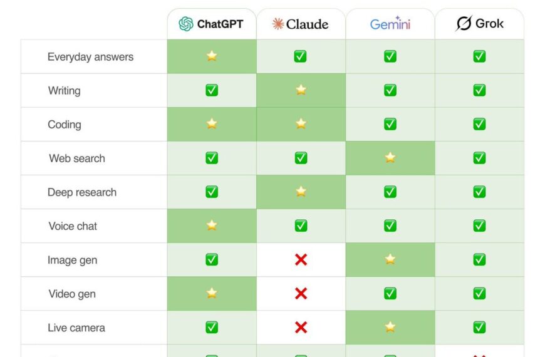Screen dimensions: 545x357
Task: Click Claude's star for Deep research
Action: [301, 192]
